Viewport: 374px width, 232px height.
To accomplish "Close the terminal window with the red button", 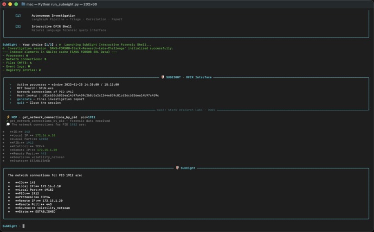I will pos(4,4).
